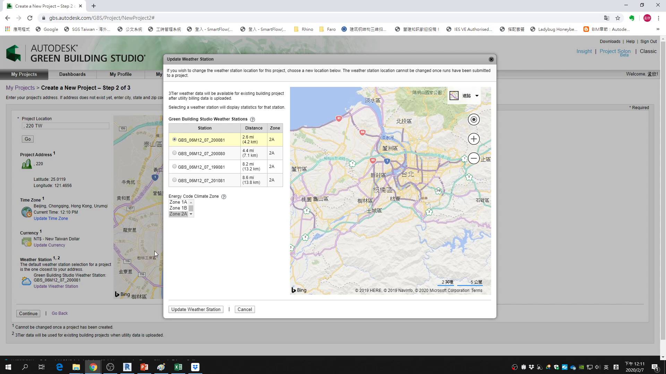Open Chrome menu three dots
The width and height of the screenshot is (666, 374).
pos(658,18)
